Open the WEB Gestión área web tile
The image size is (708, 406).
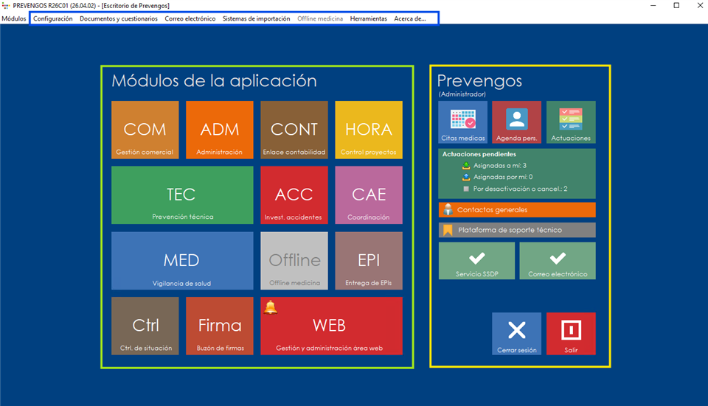pyautogui.click(x=331, y=326)
